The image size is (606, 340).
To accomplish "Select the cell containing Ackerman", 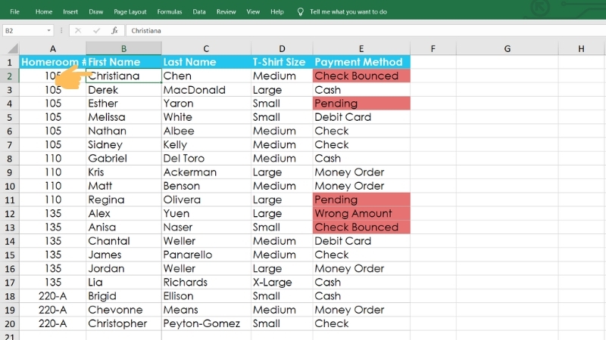I will coord(206,172).
